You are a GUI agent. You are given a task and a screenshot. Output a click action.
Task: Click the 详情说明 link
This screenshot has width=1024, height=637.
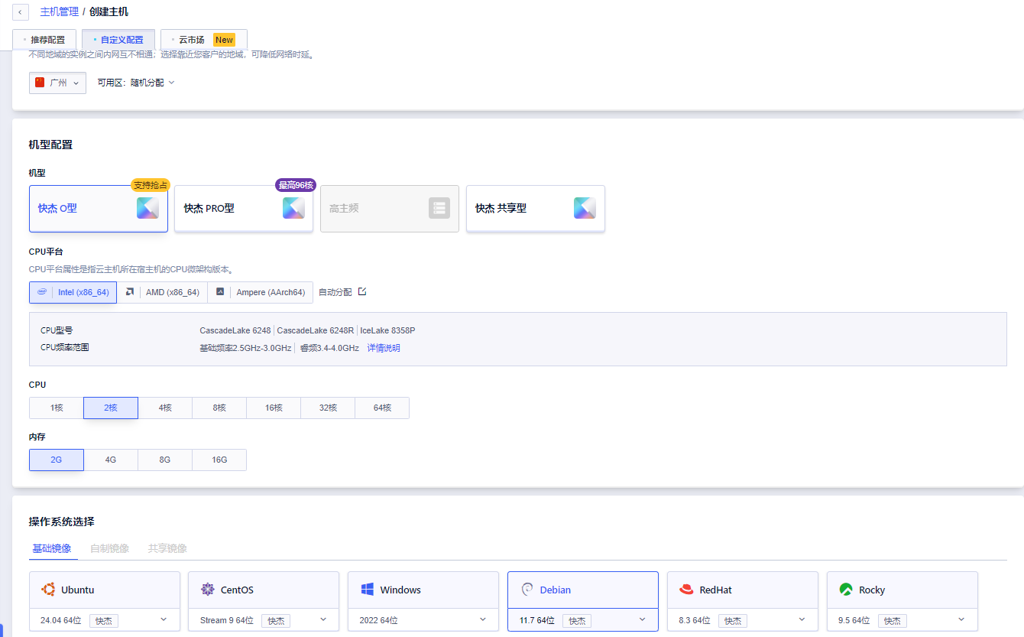pos(384,348)
